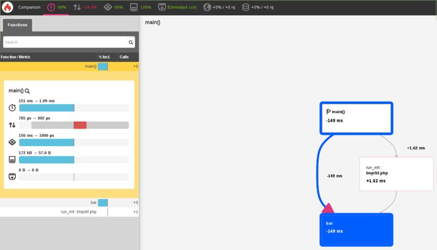Expand the bar function row
The width and height of the screenshot is (437, 250).
(x=69, y=203)
